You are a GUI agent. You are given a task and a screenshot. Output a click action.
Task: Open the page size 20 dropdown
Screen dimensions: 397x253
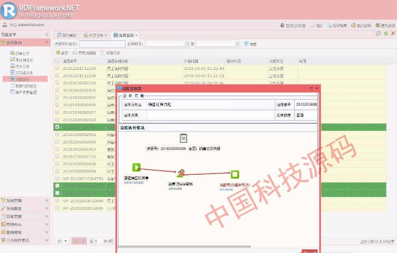pyautogui.click(x=62, y=241)
